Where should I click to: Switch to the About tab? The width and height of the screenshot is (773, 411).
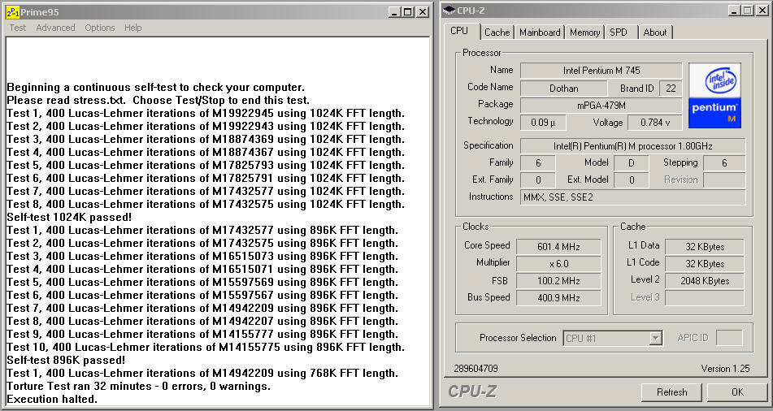[x=654, y=32]
